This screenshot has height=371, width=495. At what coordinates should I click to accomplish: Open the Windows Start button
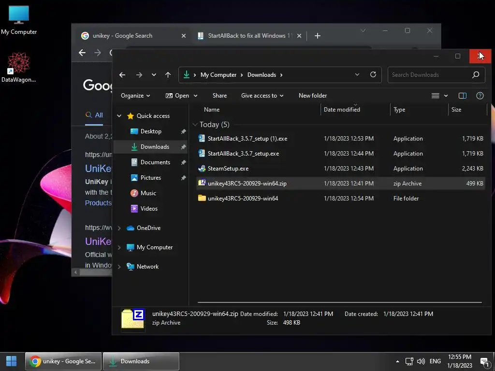pyautogui.click(x=12, y=361)
